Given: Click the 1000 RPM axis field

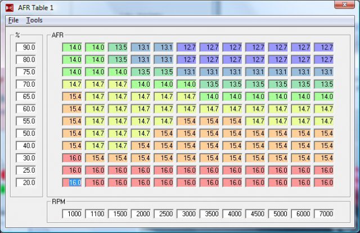Looking at the screenshot, I should 72,214.
